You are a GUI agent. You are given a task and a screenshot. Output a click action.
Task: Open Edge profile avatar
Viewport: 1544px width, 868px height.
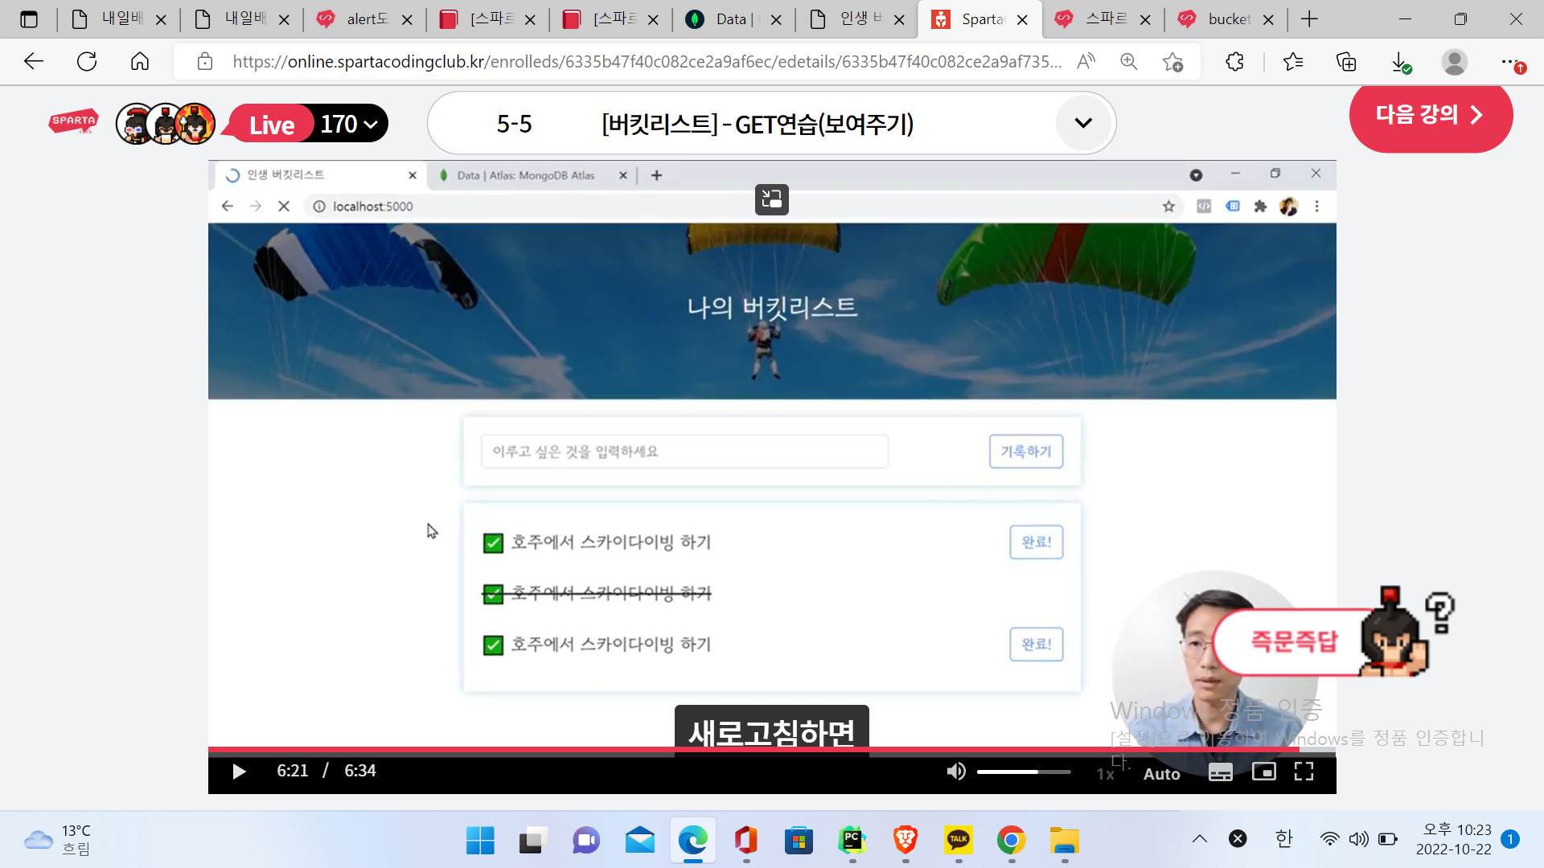pyautogui.click(x=1454, y=61)
